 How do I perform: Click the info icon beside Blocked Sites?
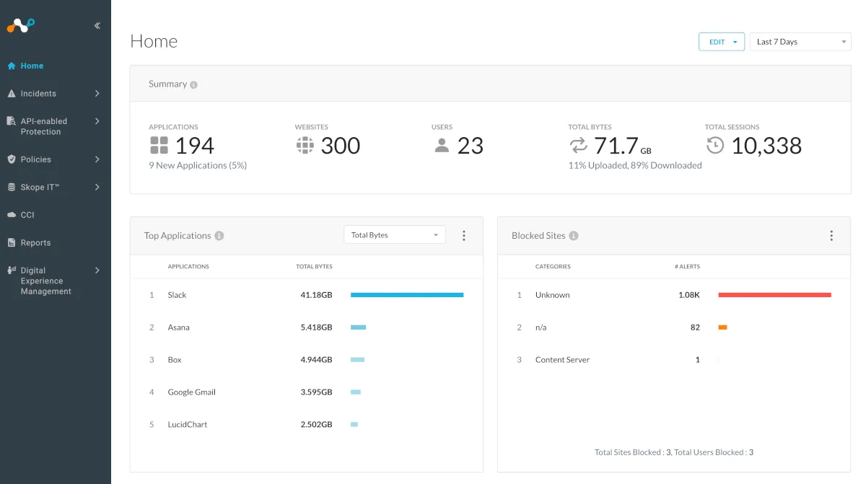[574, 236]
